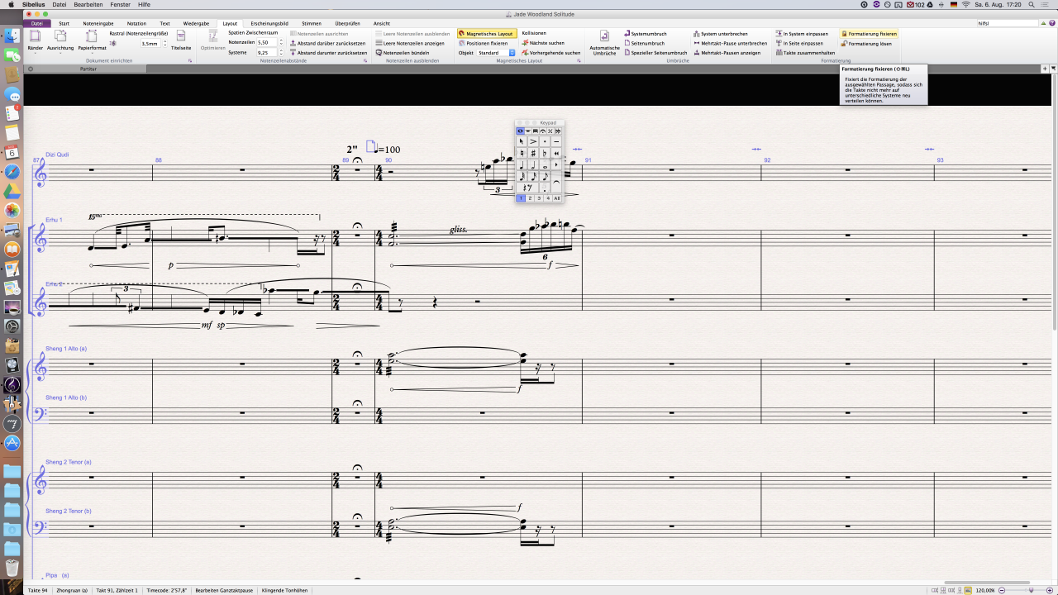Select the natural accidental on Keypad
This screenshot has height=595, width=1058.
click(522, 153)
